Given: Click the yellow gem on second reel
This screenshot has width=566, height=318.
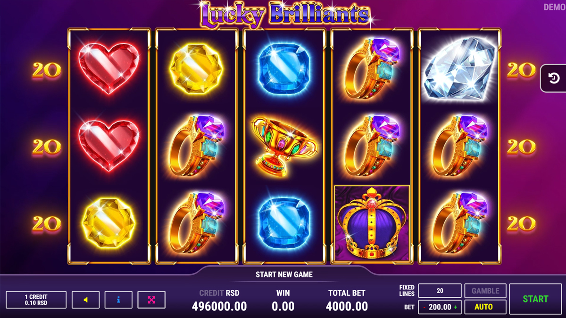Looking at the screenshot, I should (x=196, y=69).
